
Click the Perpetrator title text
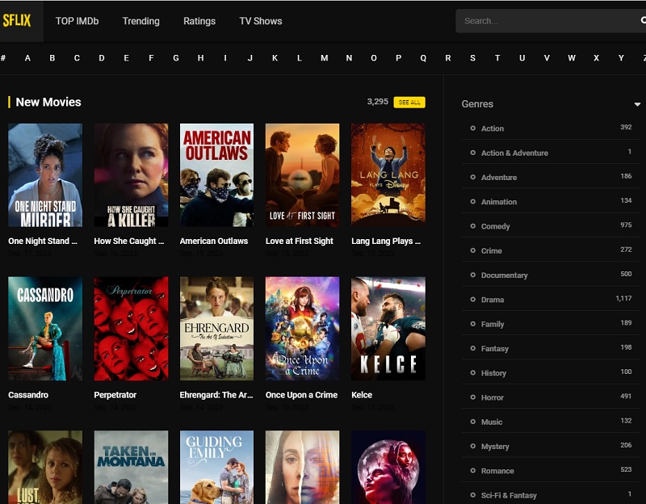(x=115, y=395)
